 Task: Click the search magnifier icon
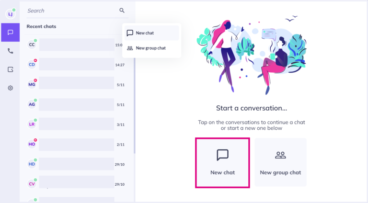click(122, 11)
